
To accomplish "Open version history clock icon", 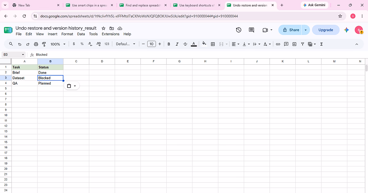I will 239,30.
